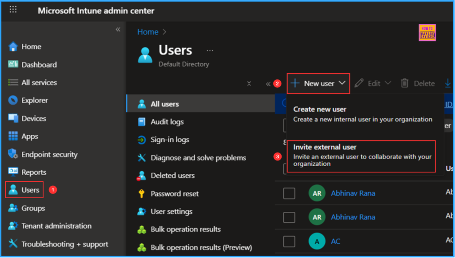The width and height of the screenshot is (455, 258).
Task: Open the Explorer section
Action: pyautogui.click(x=36, y=100)
